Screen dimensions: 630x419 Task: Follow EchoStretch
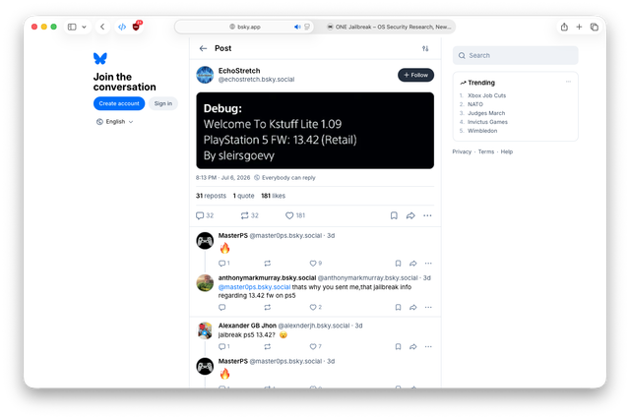[415, 75]
